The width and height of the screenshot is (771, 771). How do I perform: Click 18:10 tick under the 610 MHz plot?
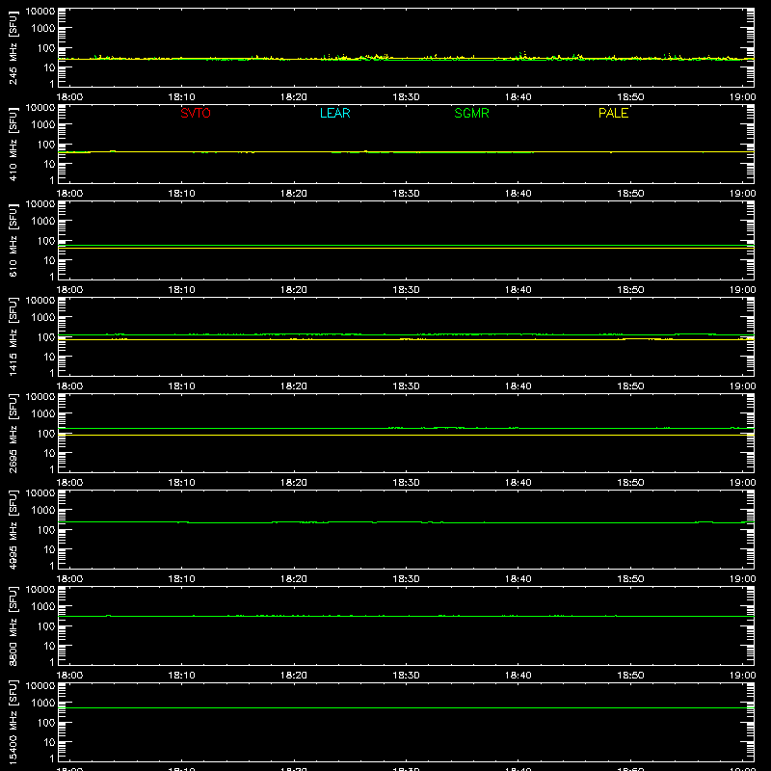click(181, 290)
